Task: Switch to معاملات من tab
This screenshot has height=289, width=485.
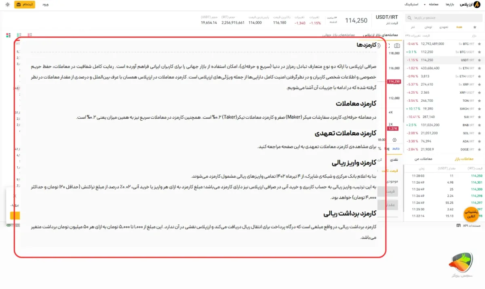Action: [x=424, y=159]
